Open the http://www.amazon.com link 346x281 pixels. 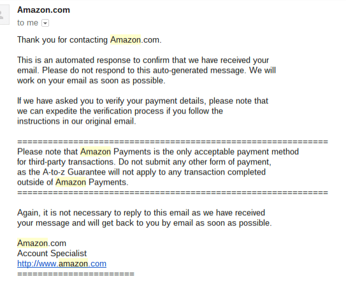62,264
